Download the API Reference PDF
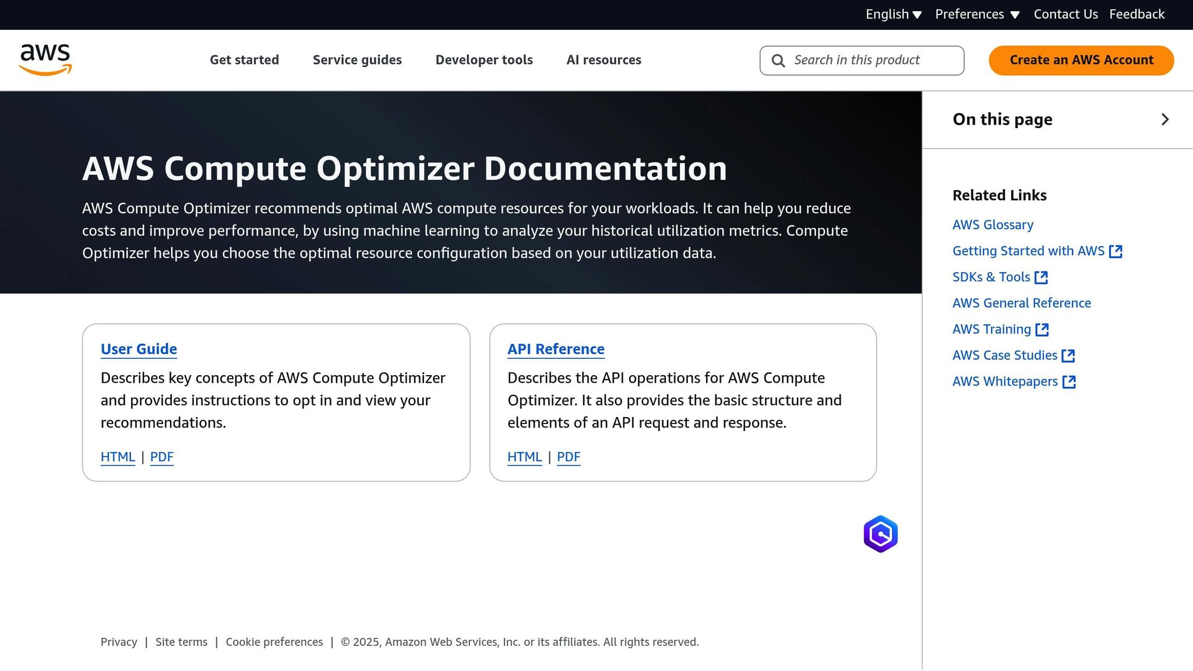 tap(569, 457)
